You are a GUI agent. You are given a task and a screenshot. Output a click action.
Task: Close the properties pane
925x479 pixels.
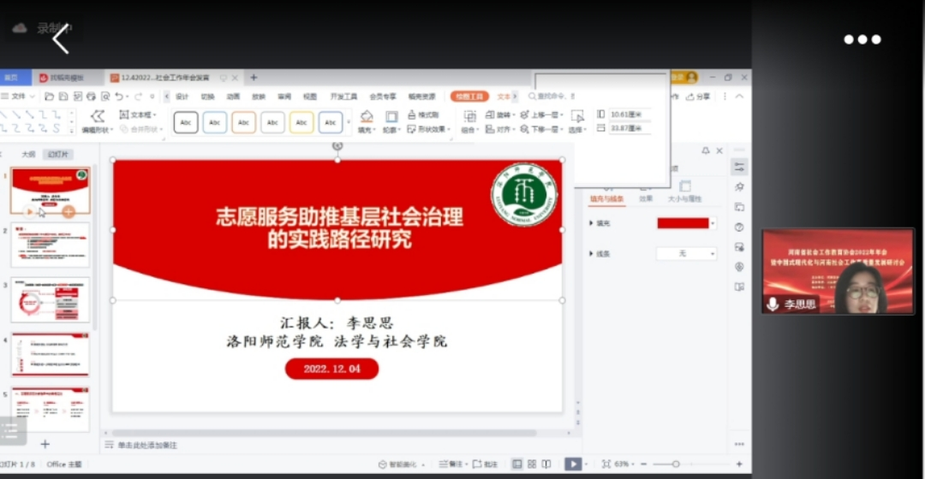[x=719, y=151]
